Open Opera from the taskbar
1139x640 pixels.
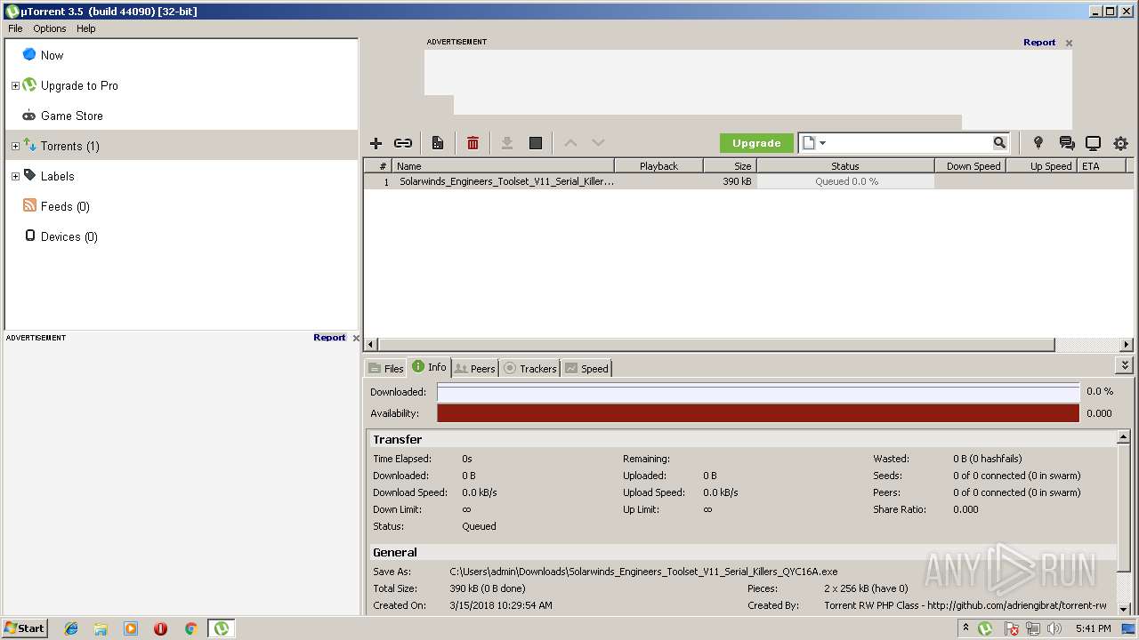[161, 628]
